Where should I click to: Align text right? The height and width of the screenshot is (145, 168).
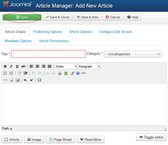[x=44, y=66]
